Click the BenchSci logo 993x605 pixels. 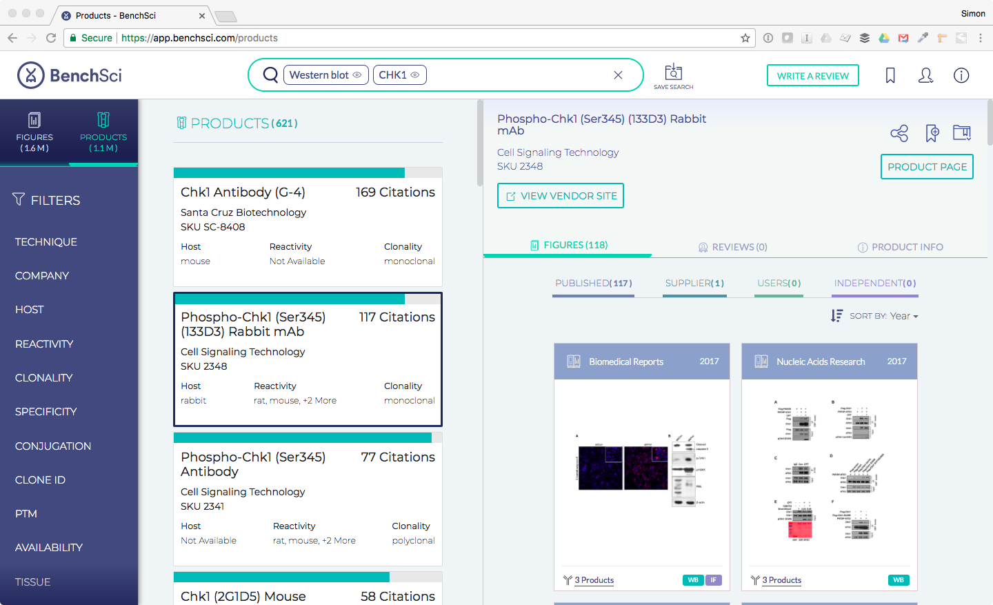coord(70,75)
